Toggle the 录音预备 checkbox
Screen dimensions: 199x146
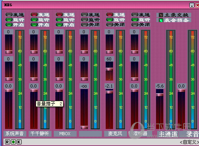[161, 20]
